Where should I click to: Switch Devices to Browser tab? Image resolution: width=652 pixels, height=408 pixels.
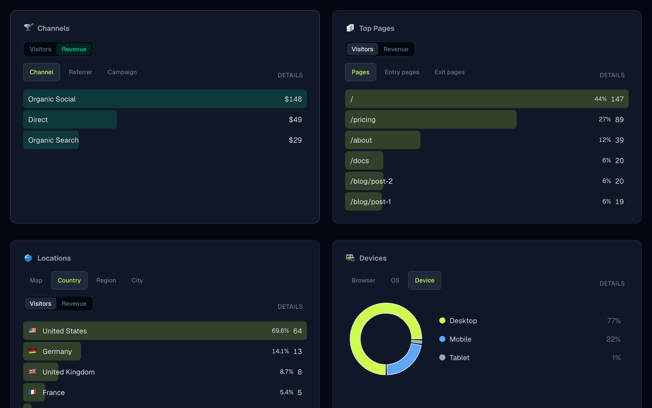[363, 280]
